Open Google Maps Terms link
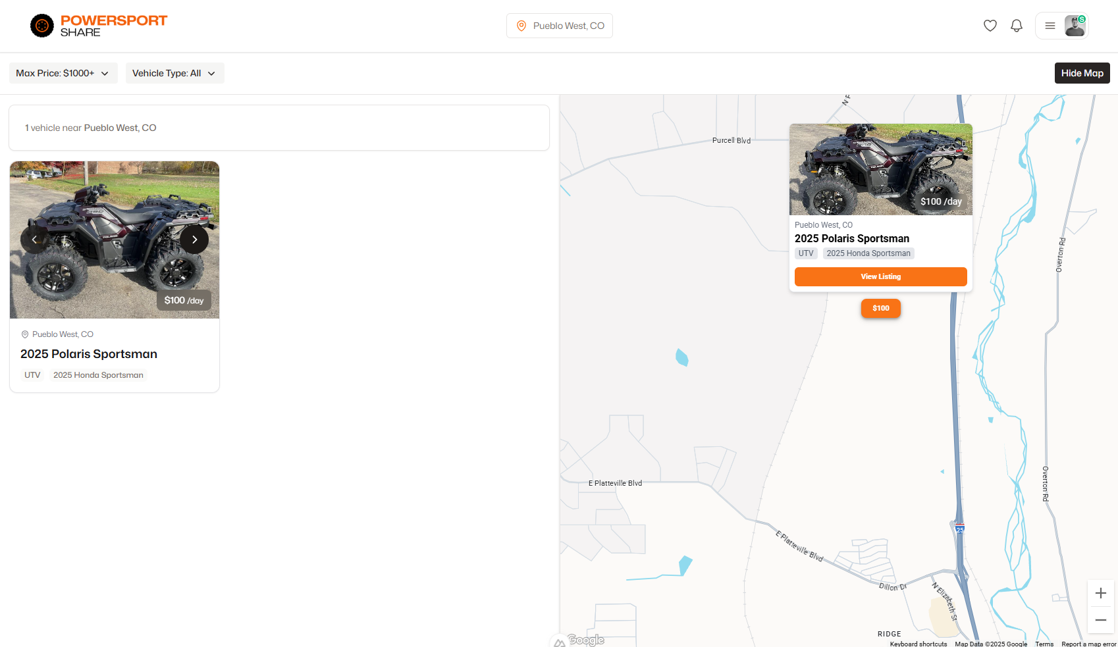This screenshot has width=1118, height=647. pyautogui.click(x=1044, y=644)
